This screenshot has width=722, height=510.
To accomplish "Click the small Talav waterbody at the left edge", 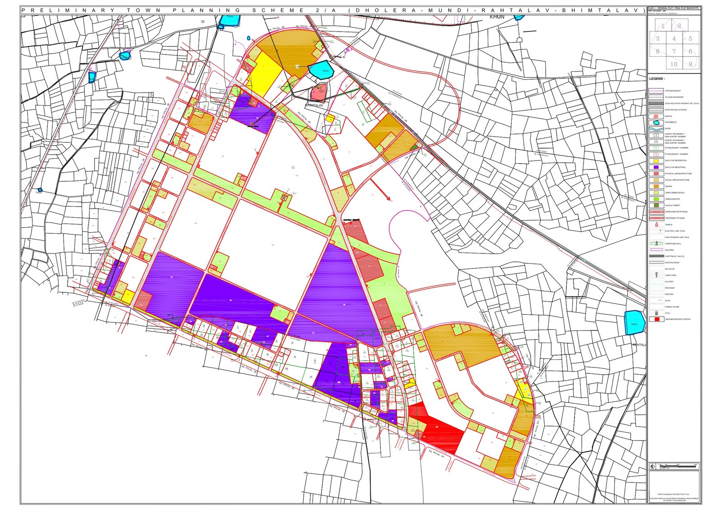I will tap(40, 189).
